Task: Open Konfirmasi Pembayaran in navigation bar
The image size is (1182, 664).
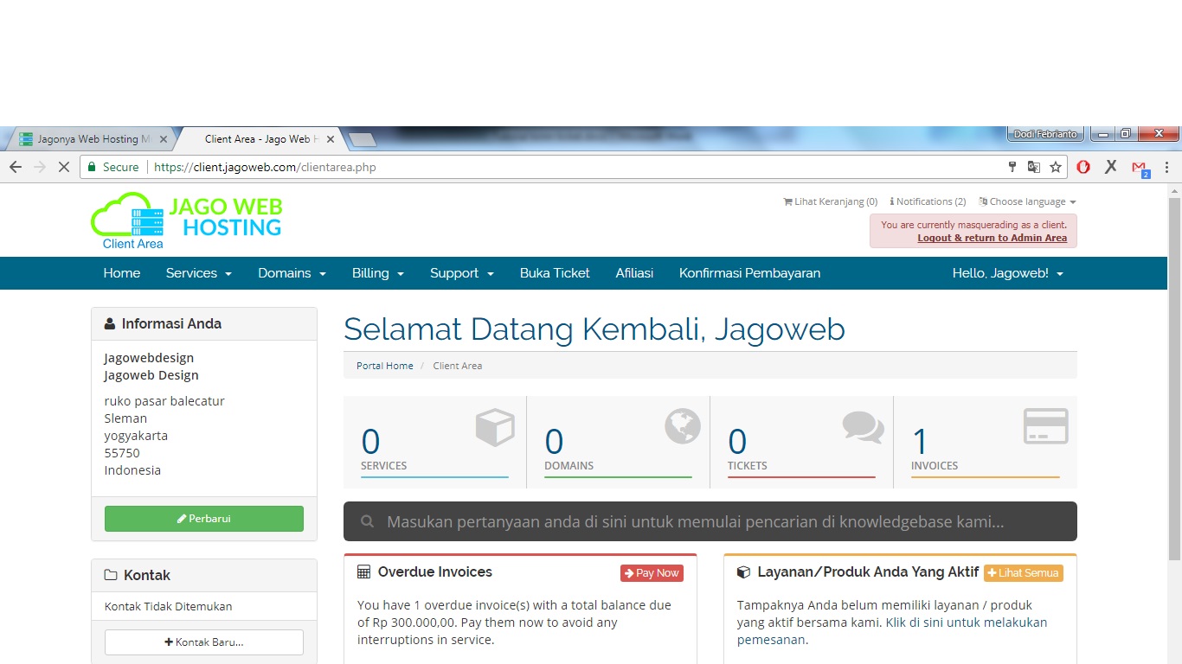Action: click(749, 273)
